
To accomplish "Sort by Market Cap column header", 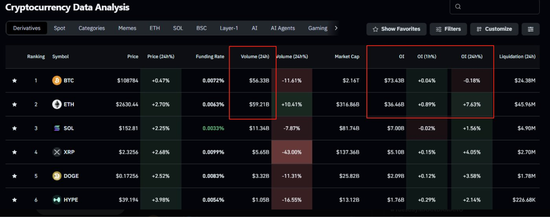I will [347, 56].
